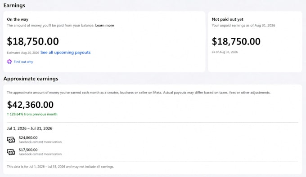Click the purple Find out why sparkle icon

[x=9, y=62]
